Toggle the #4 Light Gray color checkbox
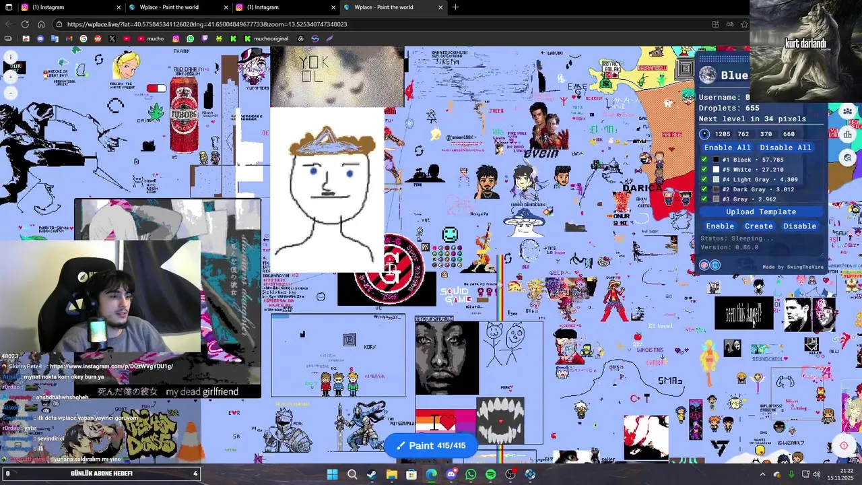 coord(704,180)
